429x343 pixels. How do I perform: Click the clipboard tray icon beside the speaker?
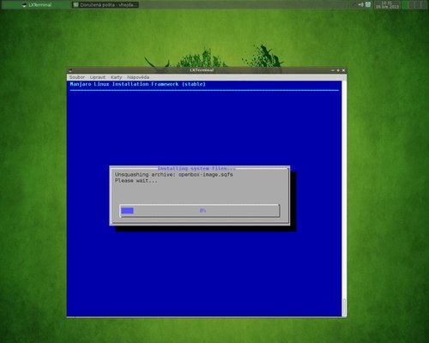click(x=368, y=4)
